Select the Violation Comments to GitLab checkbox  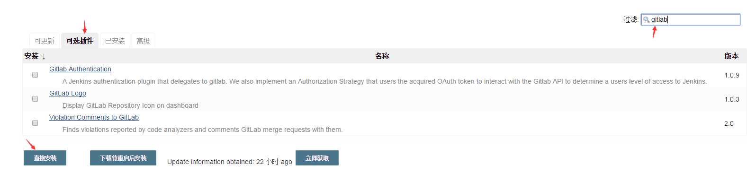[x=35, y=123]
